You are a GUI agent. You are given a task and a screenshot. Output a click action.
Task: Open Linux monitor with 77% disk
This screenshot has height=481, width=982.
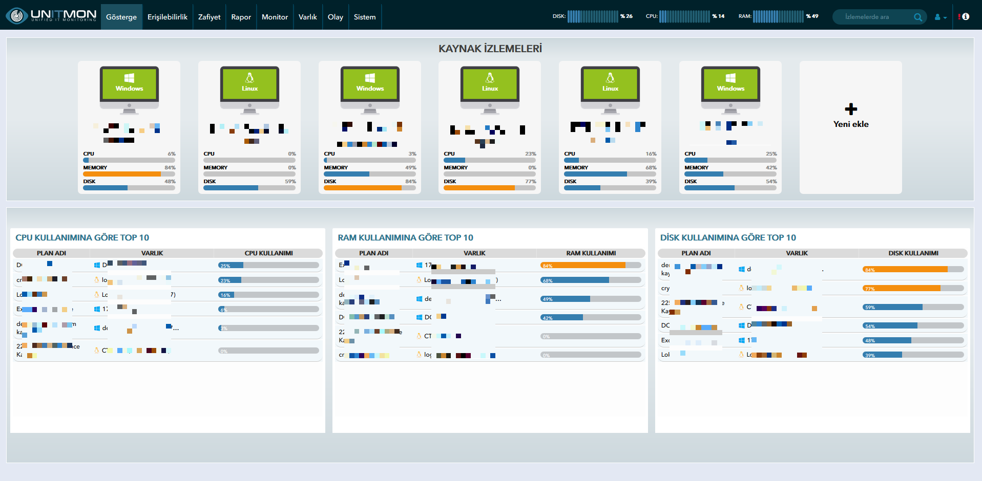[490, 127]
